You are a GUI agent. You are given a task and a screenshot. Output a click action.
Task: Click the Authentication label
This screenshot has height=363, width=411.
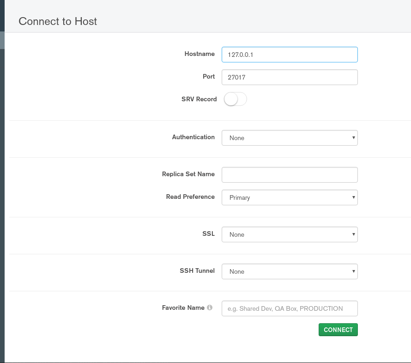coord(193,137)
